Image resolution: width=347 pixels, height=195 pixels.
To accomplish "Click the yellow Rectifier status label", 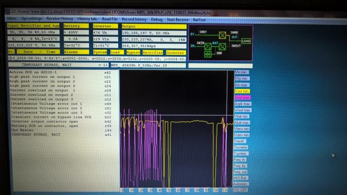I will tap(153, 52).
